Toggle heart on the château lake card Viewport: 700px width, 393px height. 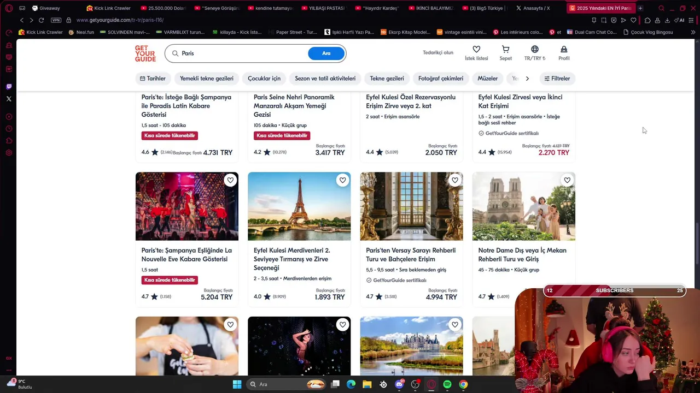[454, 325]
